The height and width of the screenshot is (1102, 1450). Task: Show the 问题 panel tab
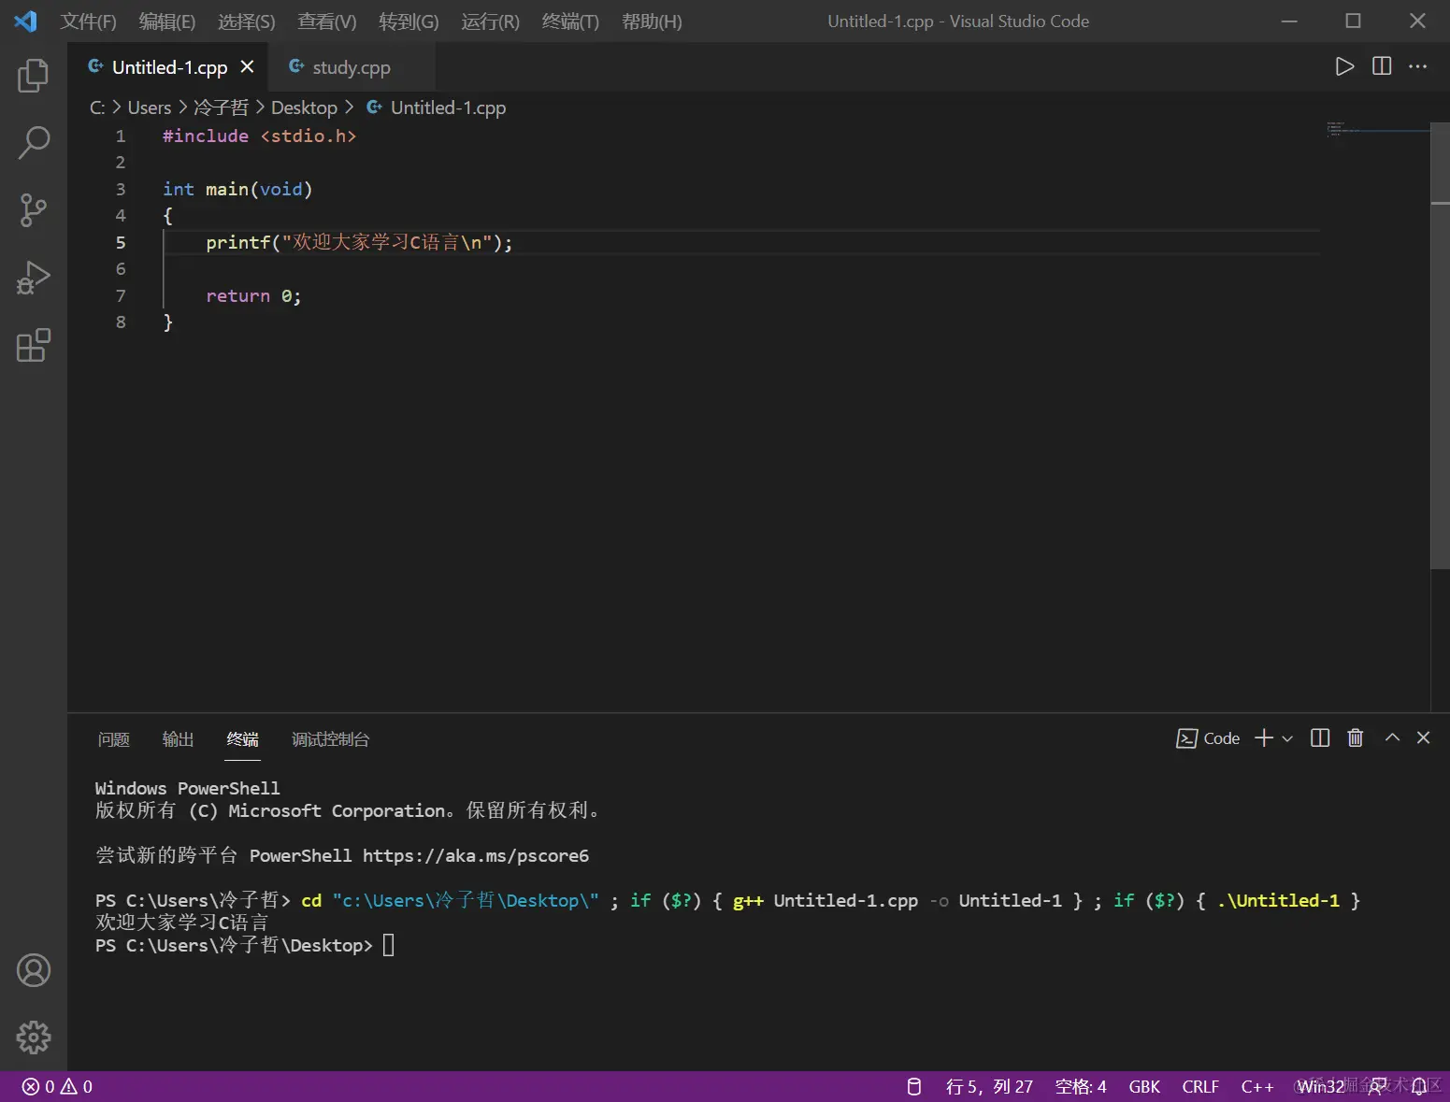coord(114,739)
